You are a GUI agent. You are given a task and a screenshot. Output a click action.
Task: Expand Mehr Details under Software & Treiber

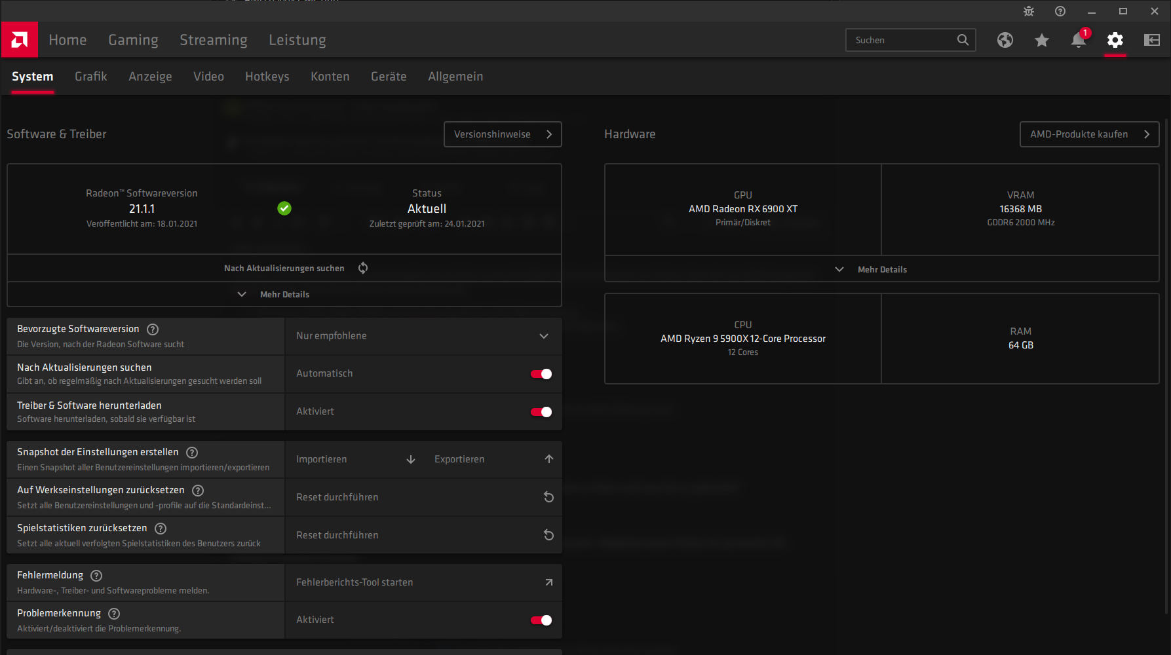(284, 294)
